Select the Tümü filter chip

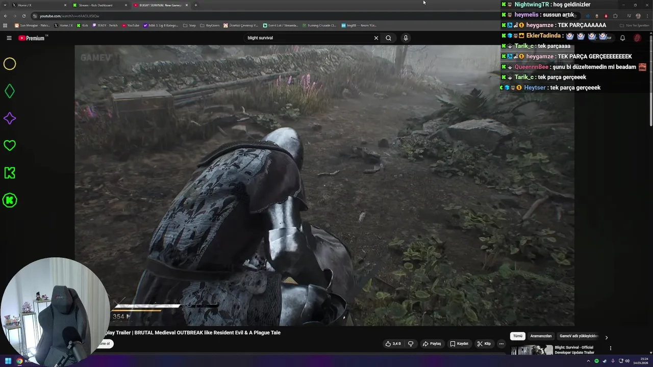click(518, 336)
